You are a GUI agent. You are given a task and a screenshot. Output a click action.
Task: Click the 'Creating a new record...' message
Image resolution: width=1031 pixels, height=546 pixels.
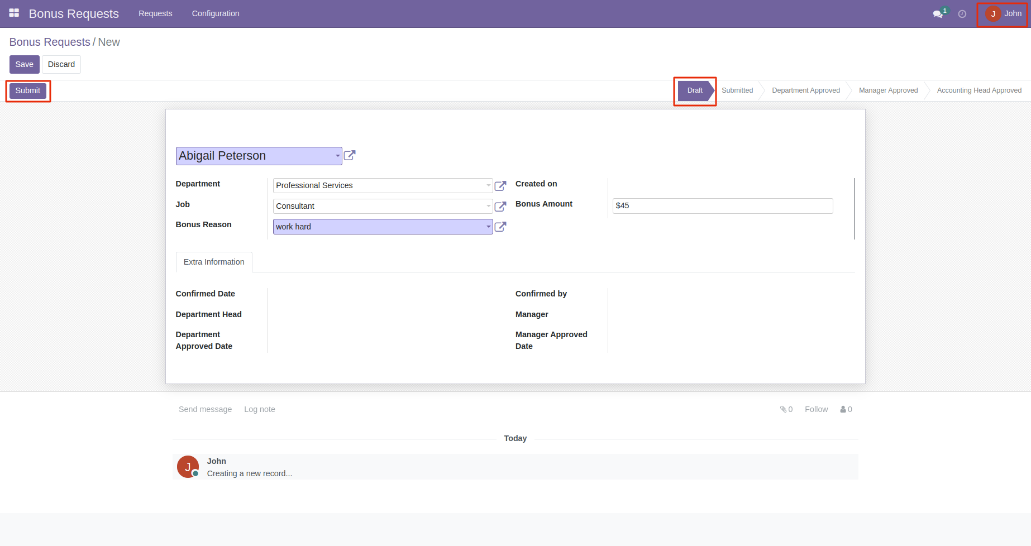250,473
